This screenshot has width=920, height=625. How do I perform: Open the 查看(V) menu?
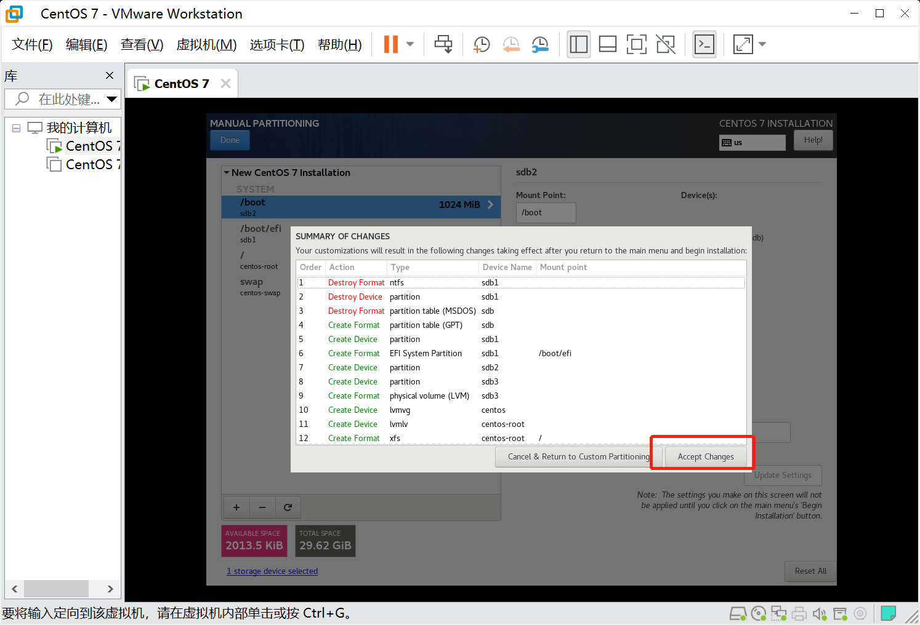pos(142,44)
